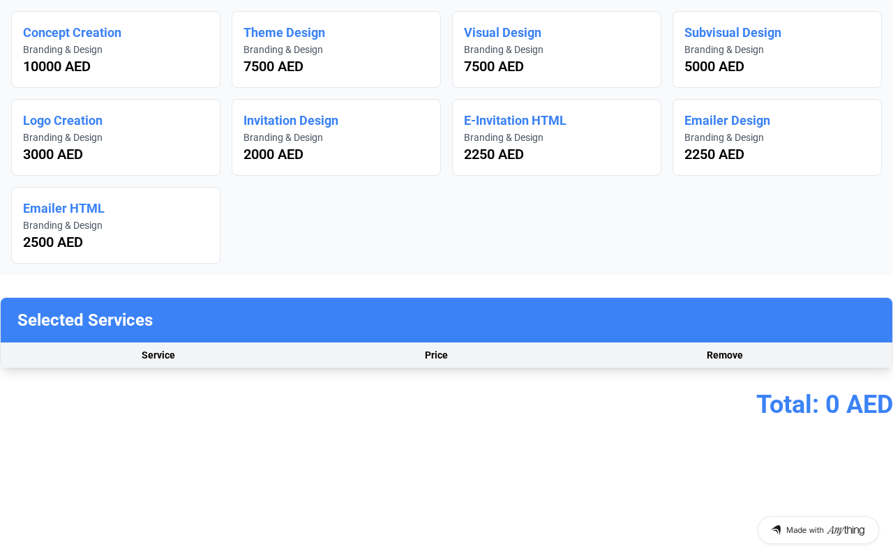Select the Emailer Design card
Screen dimensions: 893x558
777,137
